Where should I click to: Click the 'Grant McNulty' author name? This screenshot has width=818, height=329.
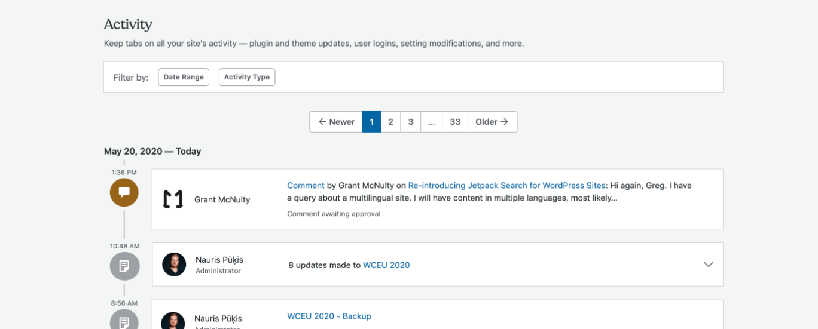tap(222, 200)
